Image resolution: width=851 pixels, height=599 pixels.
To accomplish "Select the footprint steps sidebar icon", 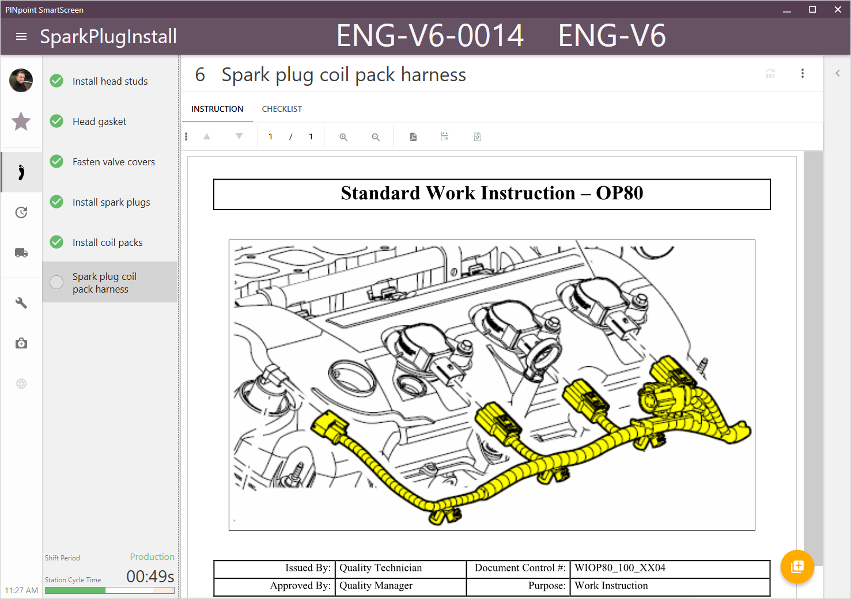I will (21, 172).
